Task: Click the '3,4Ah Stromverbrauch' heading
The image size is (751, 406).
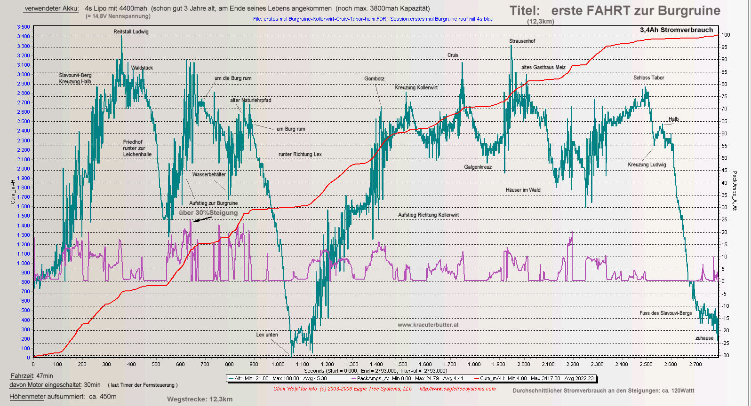Action: pos(676,30)
